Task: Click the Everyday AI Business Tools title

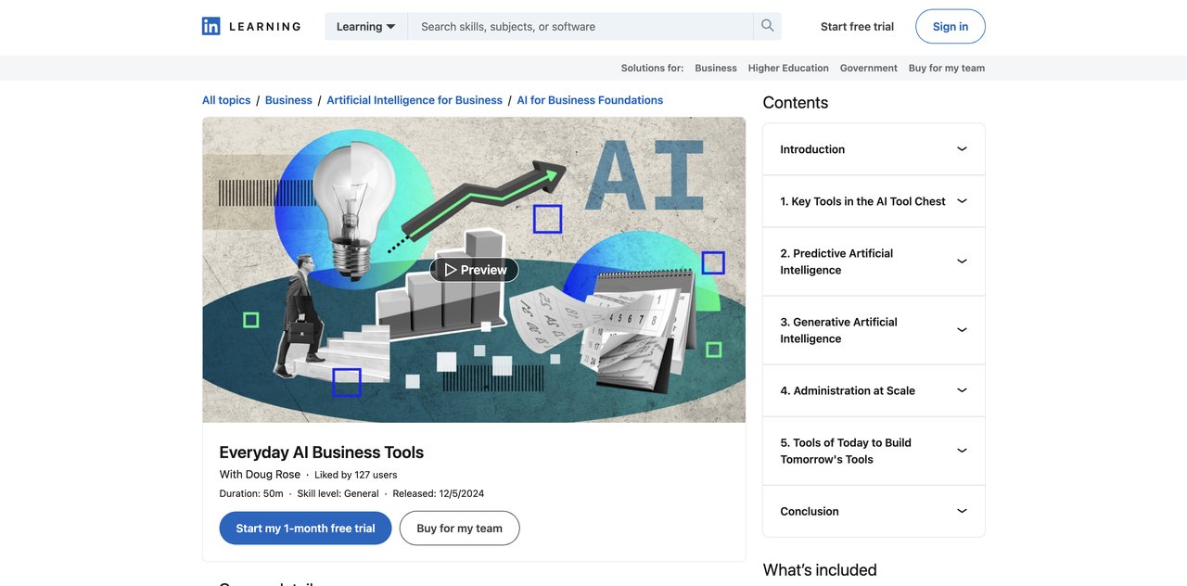Action: pos(322,452)
